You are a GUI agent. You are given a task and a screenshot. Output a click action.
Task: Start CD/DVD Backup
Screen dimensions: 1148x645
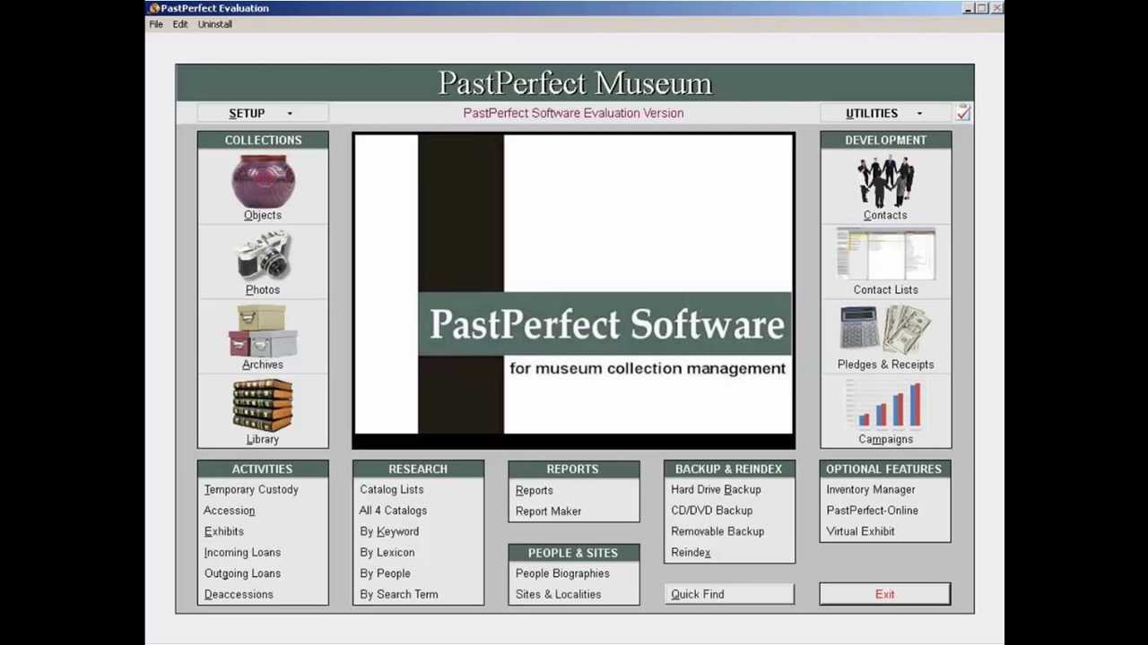tap(712, 511)
